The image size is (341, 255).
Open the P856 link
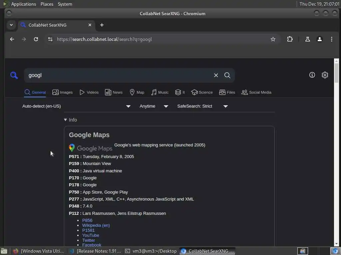click(87, 220)
